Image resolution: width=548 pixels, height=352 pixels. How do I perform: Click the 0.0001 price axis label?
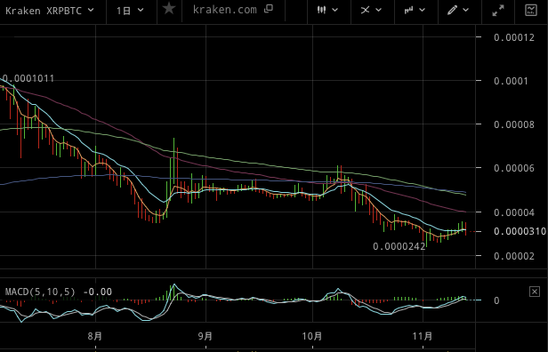click(x=511, y=81)
